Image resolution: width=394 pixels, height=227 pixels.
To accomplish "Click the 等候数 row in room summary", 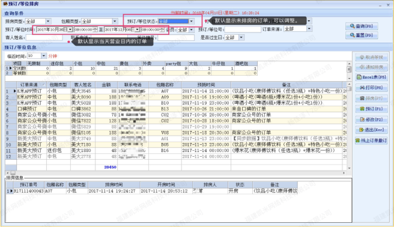I will tap(131, 73).
